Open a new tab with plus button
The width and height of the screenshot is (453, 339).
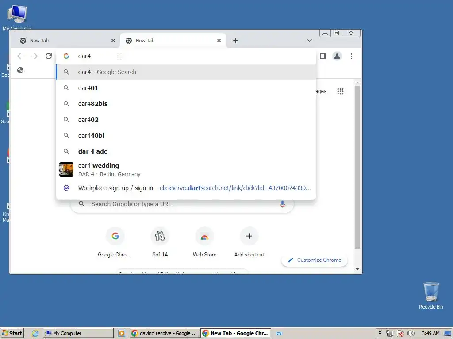pyautogui.click(x=236, y=41)
